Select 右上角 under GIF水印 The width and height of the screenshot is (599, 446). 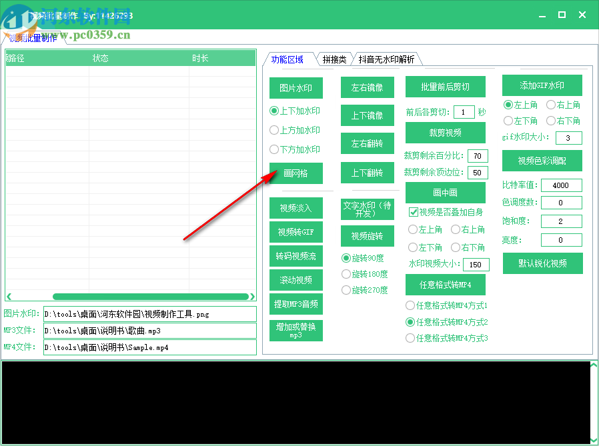pyautogui.click(x=563, y=105)
